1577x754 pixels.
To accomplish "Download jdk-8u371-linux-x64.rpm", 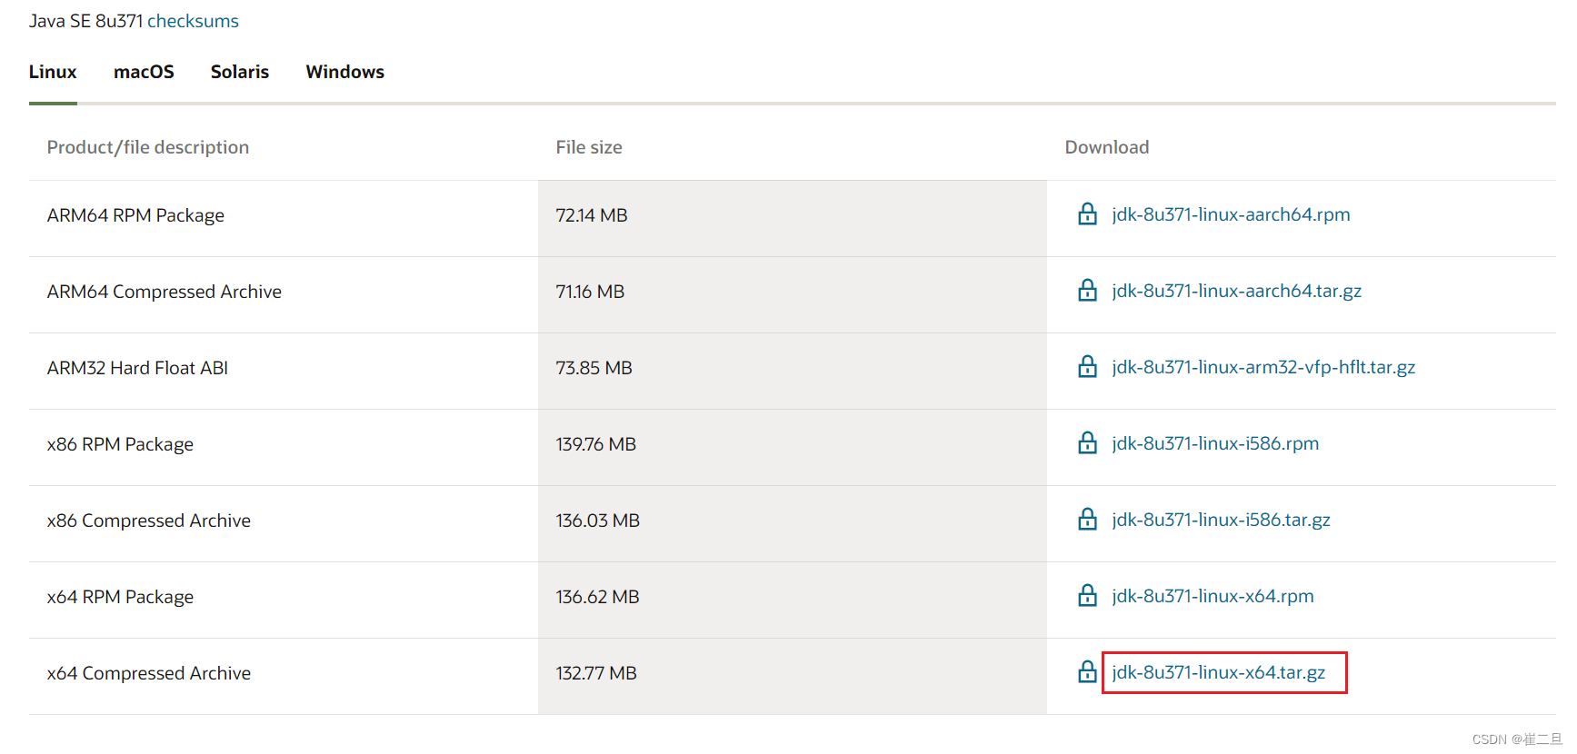I will pyautogui.click(x=1213, y=596).
